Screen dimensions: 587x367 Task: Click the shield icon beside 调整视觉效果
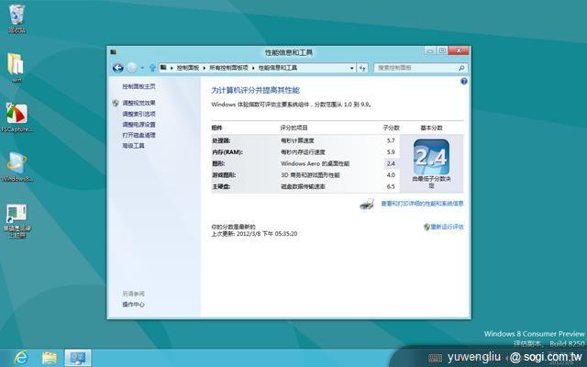[116, 103]
